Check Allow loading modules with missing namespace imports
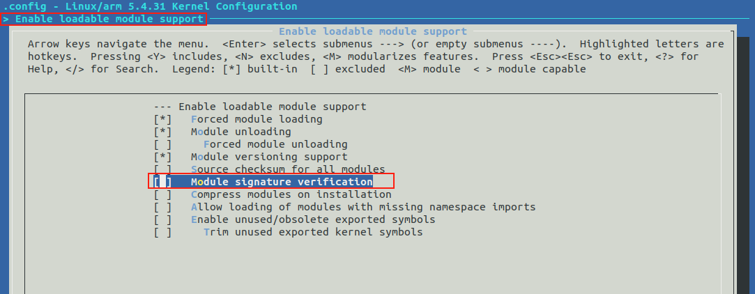Screen dimensions: 755x294 (162, 207)
